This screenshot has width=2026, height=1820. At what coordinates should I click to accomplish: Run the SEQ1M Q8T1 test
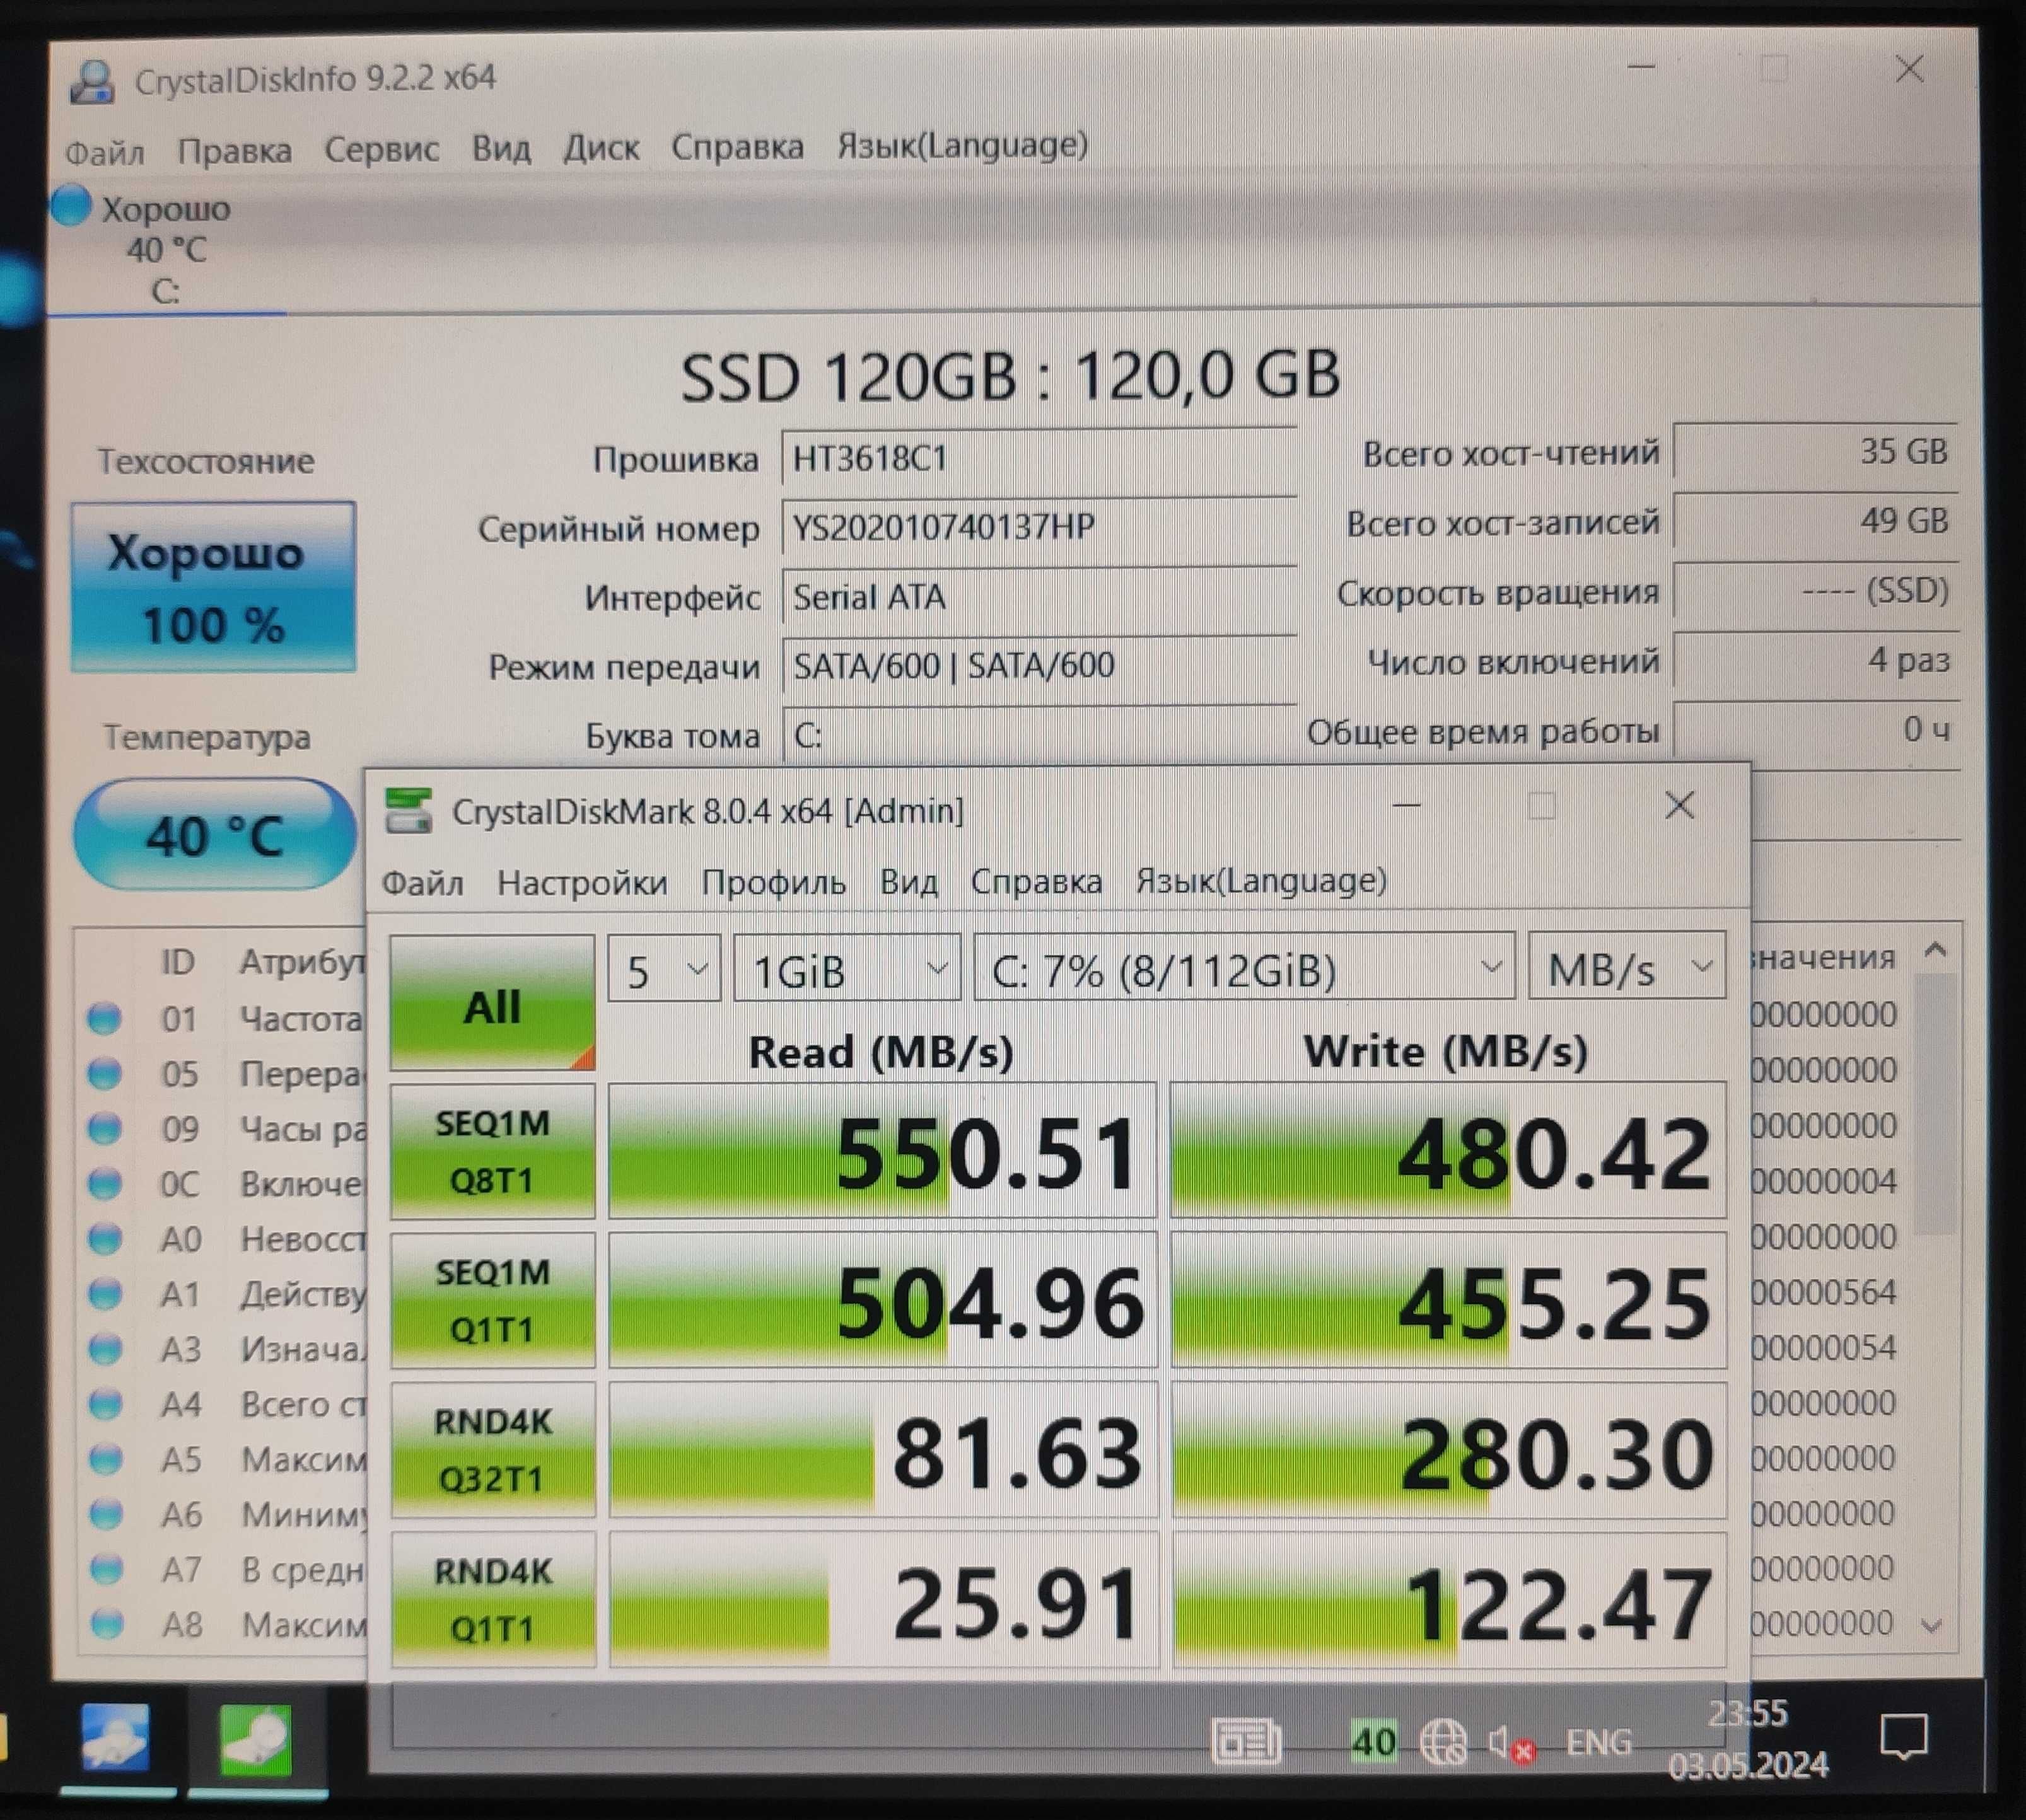click(493, 1151)
